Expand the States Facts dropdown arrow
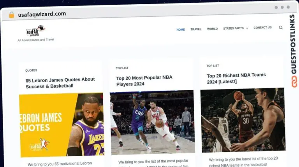 [247, 28]
